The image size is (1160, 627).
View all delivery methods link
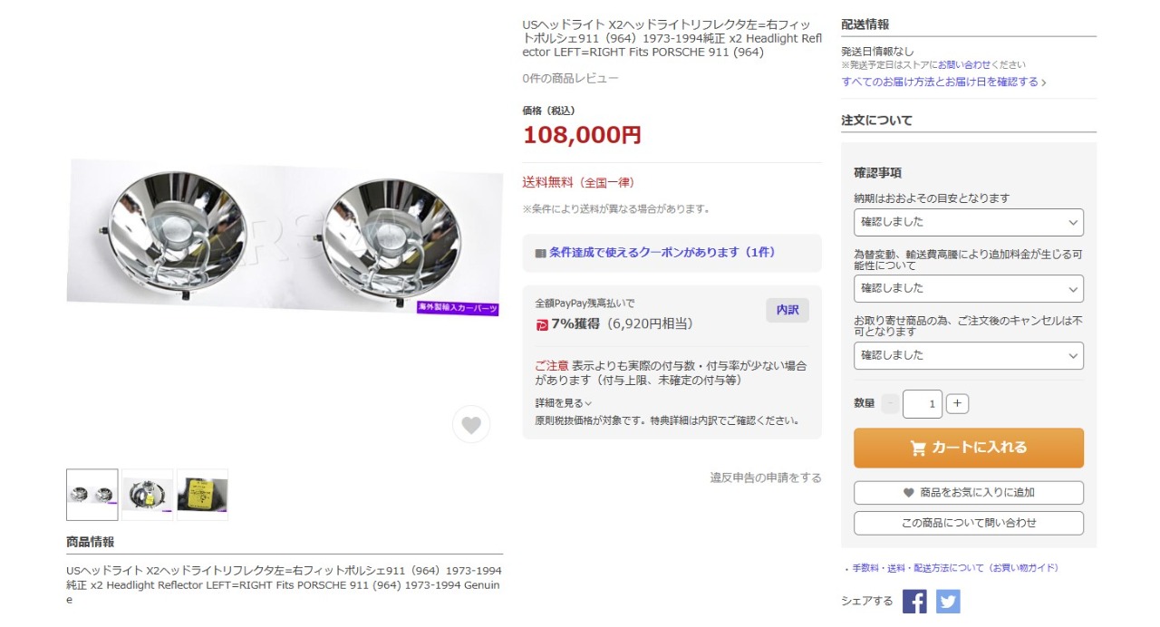point(943,82)
